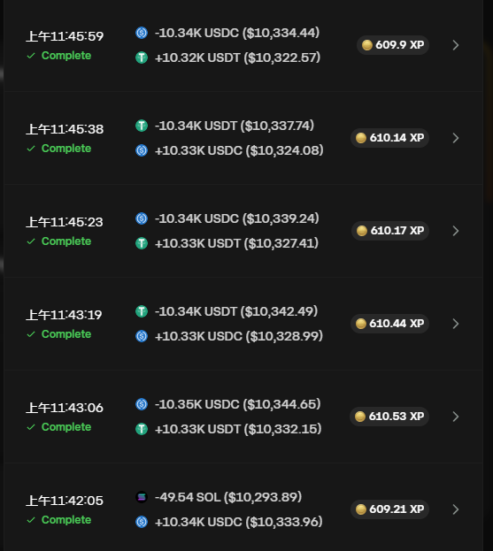
Task: Click the USDT icon beside -10.34K USDT ($10,337.74)
Action: coord(142,126)
